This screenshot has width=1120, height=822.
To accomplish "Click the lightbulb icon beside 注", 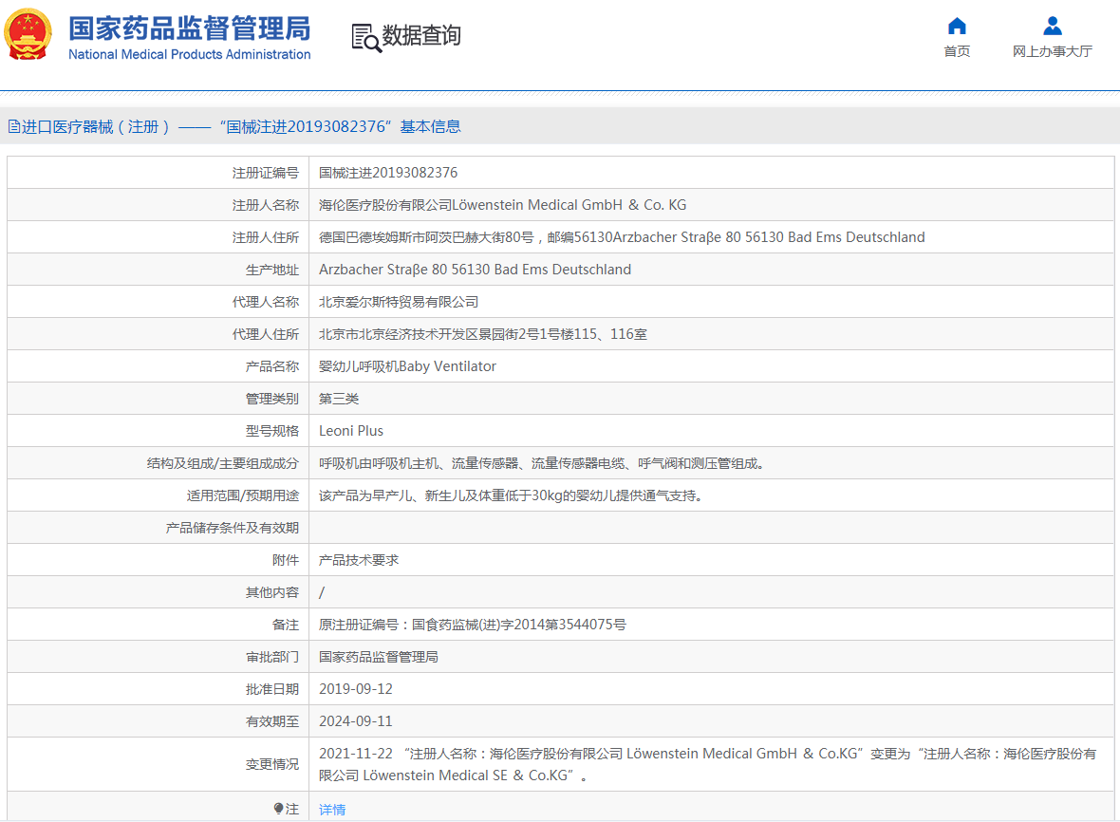I will point(278,809).
